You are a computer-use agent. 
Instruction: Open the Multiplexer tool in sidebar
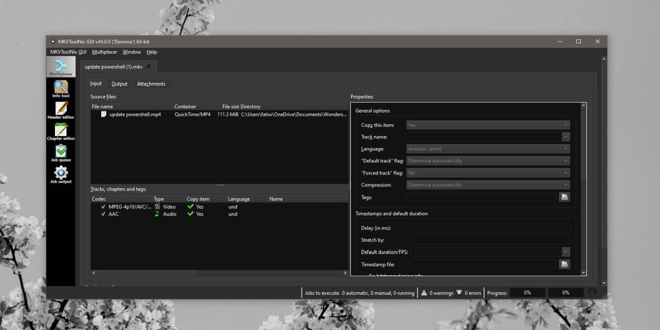click(61, 67)
